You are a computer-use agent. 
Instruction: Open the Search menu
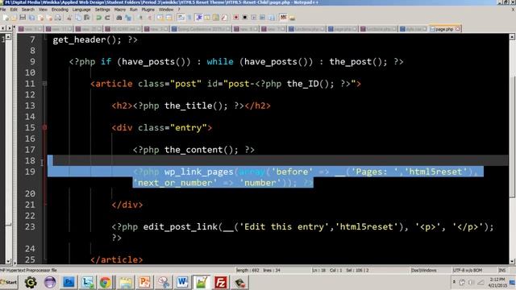(28, 10)
